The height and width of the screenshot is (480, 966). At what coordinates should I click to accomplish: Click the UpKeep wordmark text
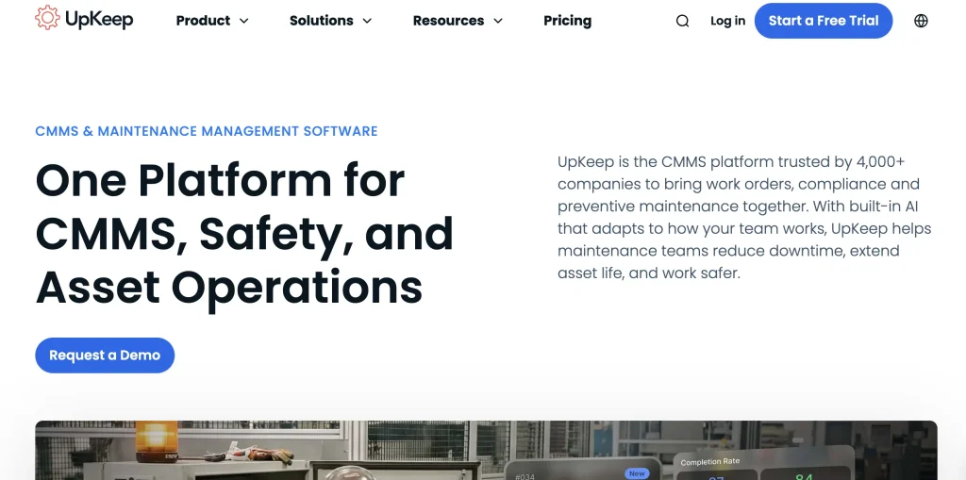98,19
